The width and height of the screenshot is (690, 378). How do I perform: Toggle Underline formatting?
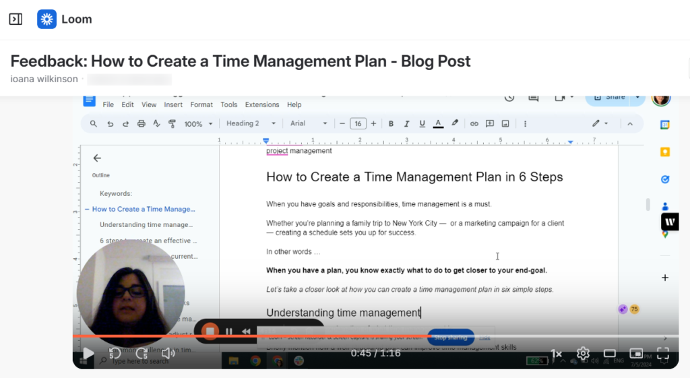(x=422, y=124)
